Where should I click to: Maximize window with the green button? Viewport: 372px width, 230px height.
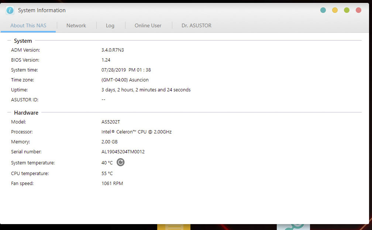(x=347, y=10)
